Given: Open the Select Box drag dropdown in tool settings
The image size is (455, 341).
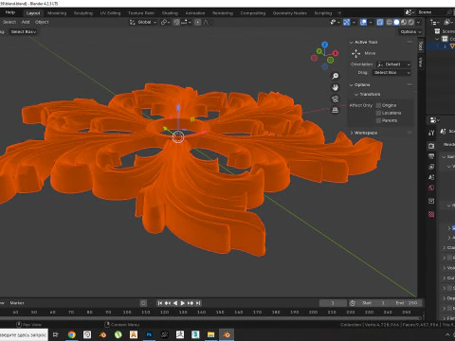Looking at the screenshot, I should click(x=24, y=31).
